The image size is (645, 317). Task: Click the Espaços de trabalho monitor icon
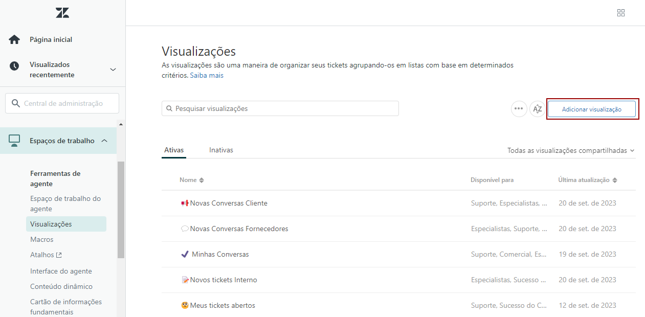click(x=14, y=141)
